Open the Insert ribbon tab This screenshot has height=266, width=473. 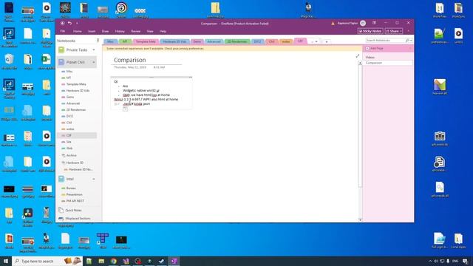(x=92, y=31)
